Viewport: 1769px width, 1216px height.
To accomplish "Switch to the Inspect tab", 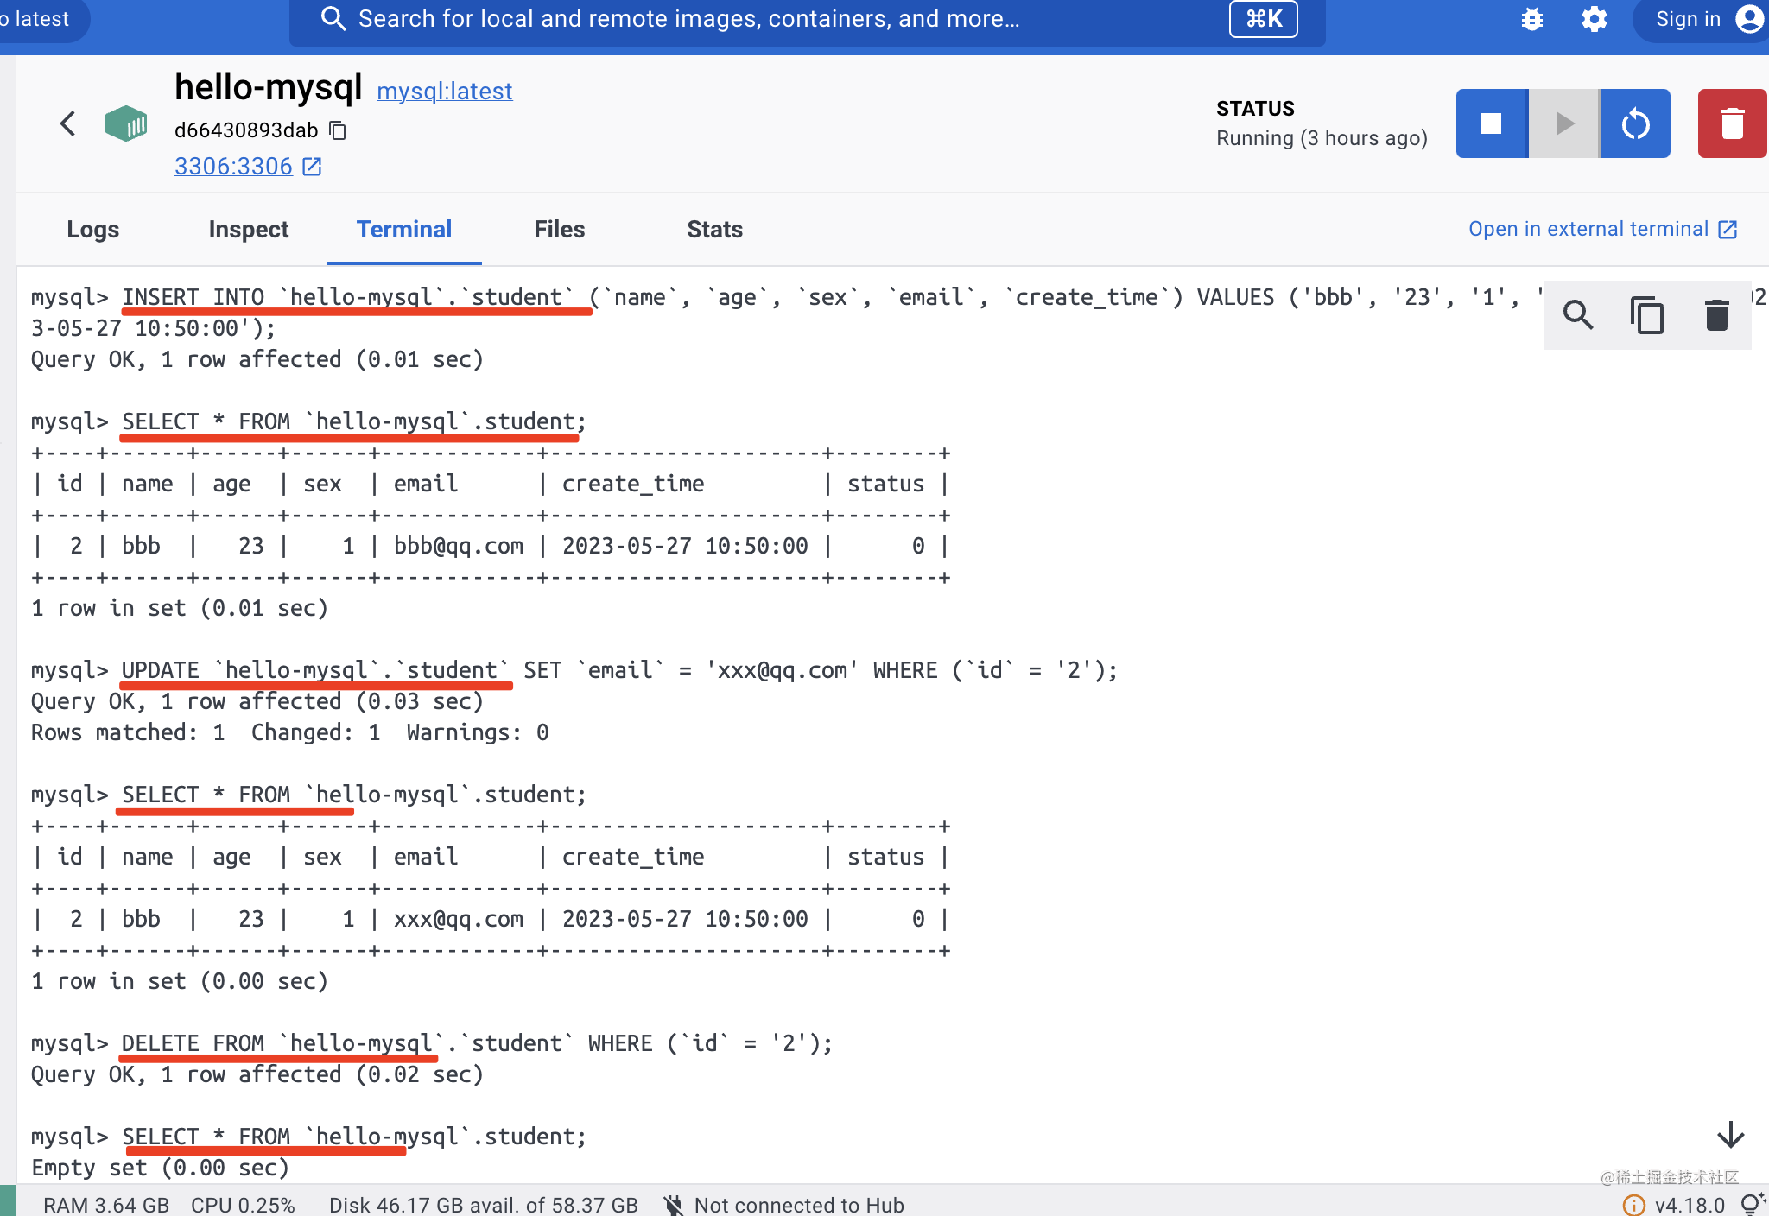I will tap(249, 230).
